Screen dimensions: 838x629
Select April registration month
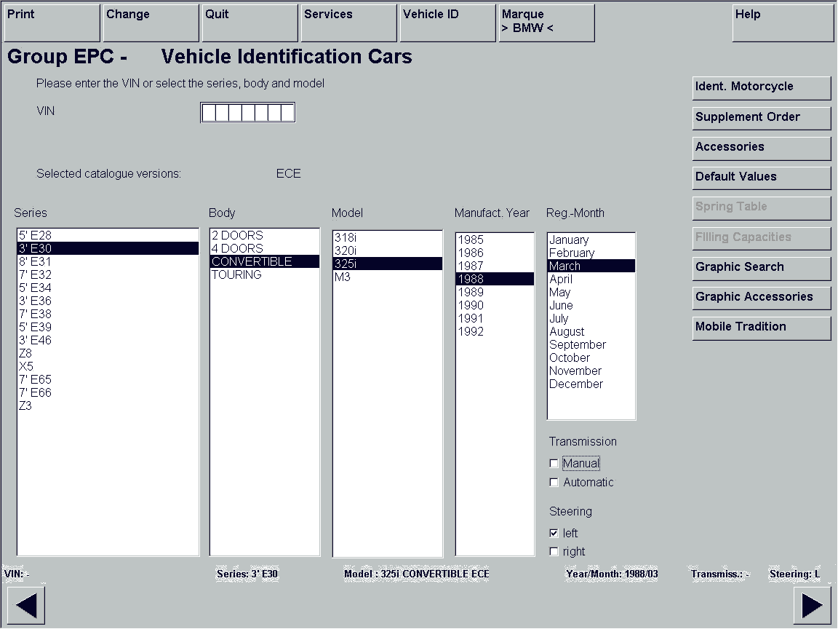[x=591, y=279]
